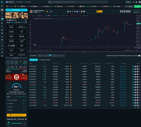Vote thumbs up in Community Trust
Screen dimensions: 141x127
(x=9, y=122)
